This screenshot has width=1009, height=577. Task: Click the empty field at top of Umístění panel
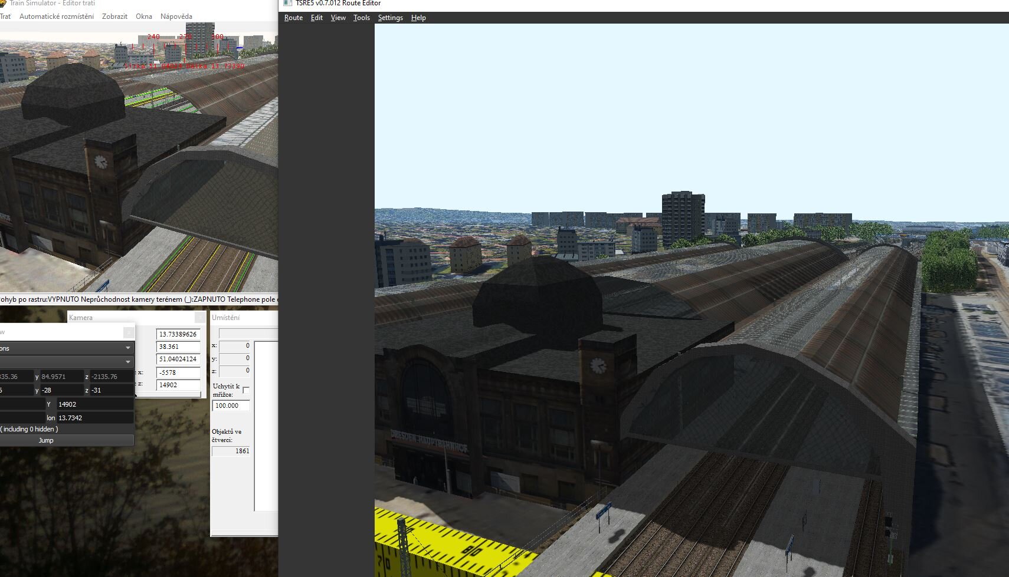click(248, 334)
